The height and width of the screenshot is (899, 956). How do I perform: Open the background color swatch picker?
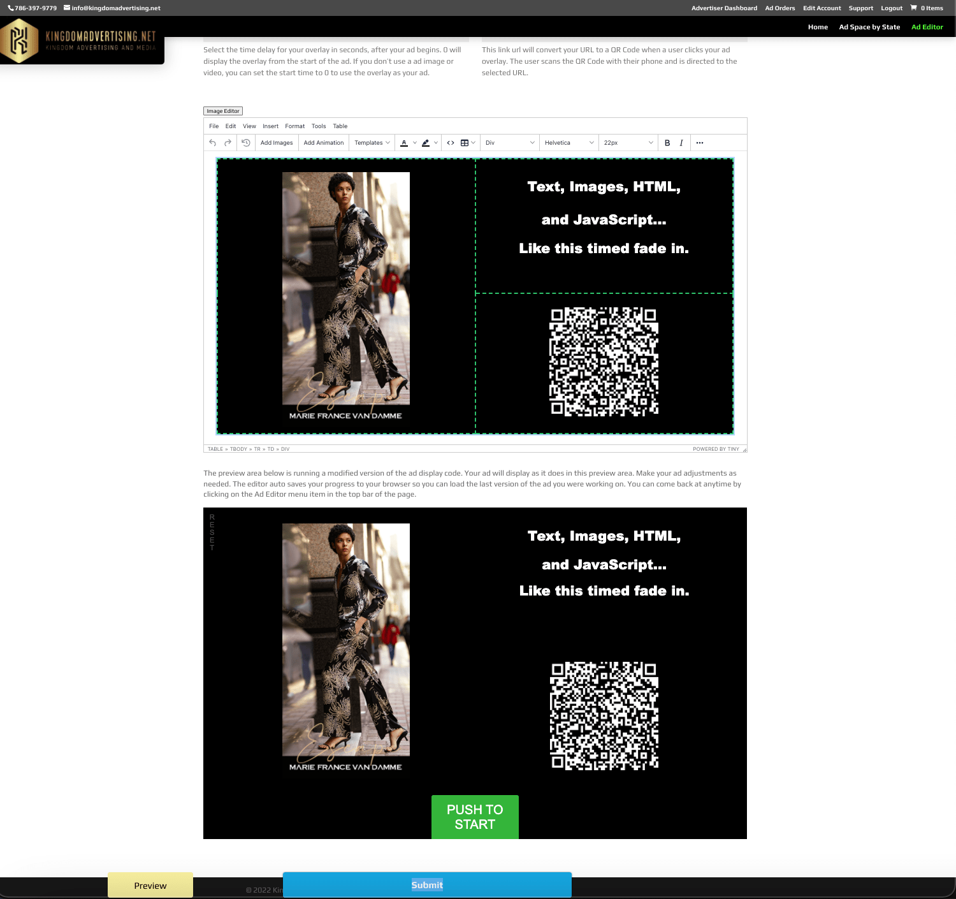[x=426, y=143]
